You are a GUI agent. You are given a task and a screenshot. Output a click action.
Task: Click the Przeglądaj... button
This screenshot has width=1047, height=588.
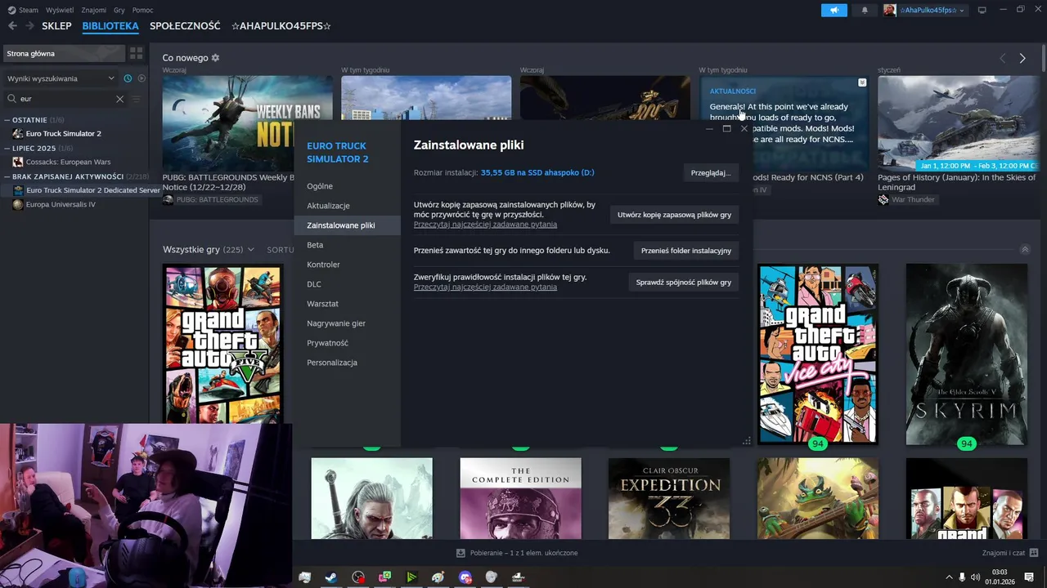(x=710, y=173)
